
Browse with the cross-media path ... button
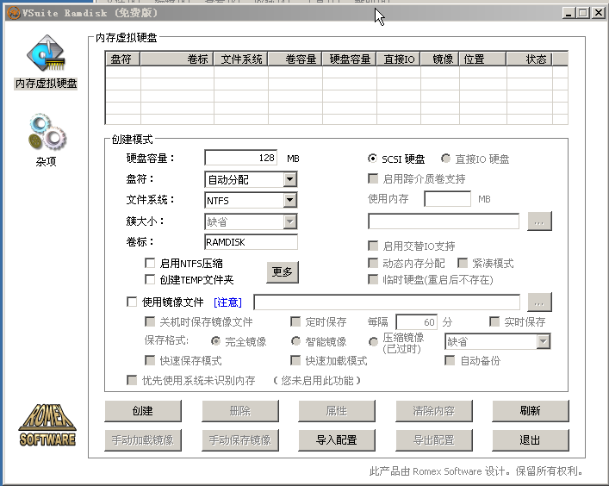[539, 221]
